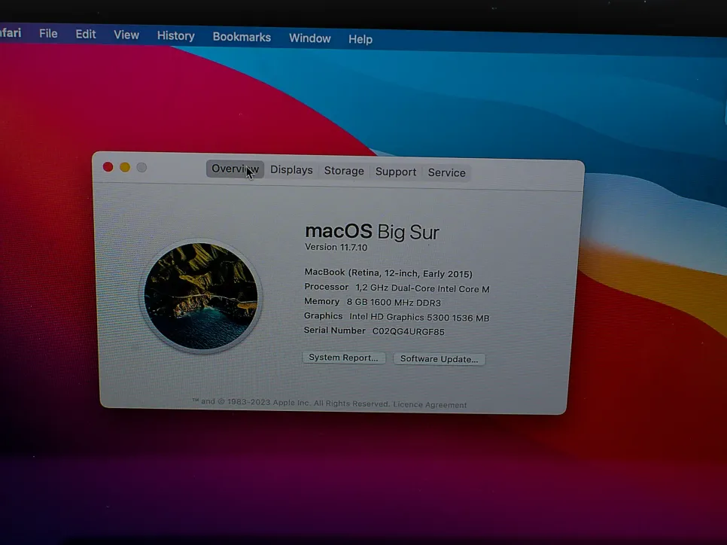Screen dimensions: 727x545
Task: Click the Processor label
Action: tap(327, 287)
